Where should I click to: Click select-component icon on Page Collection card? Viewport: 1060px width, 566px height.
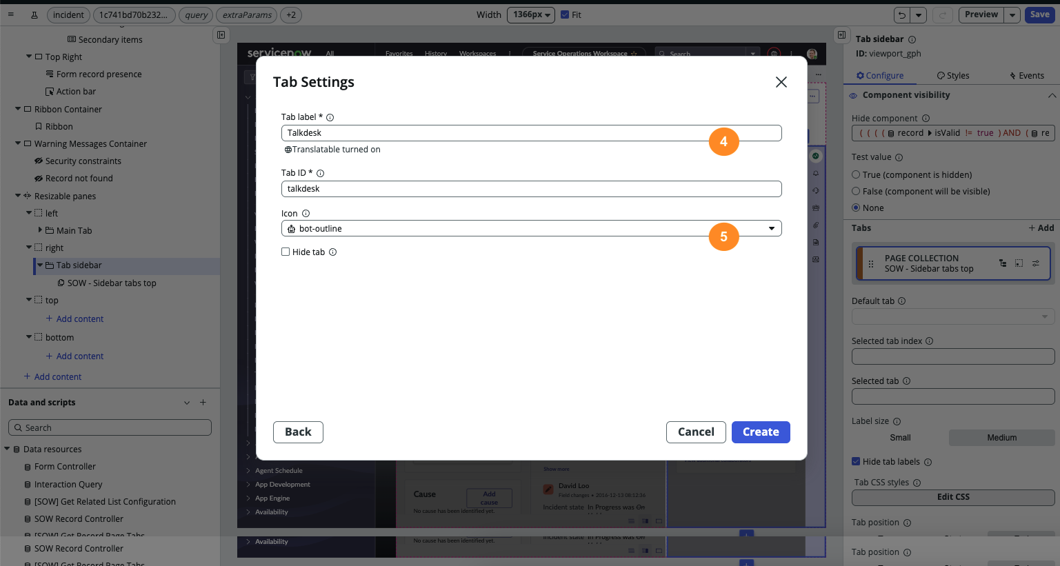(x=1019, y=263)
